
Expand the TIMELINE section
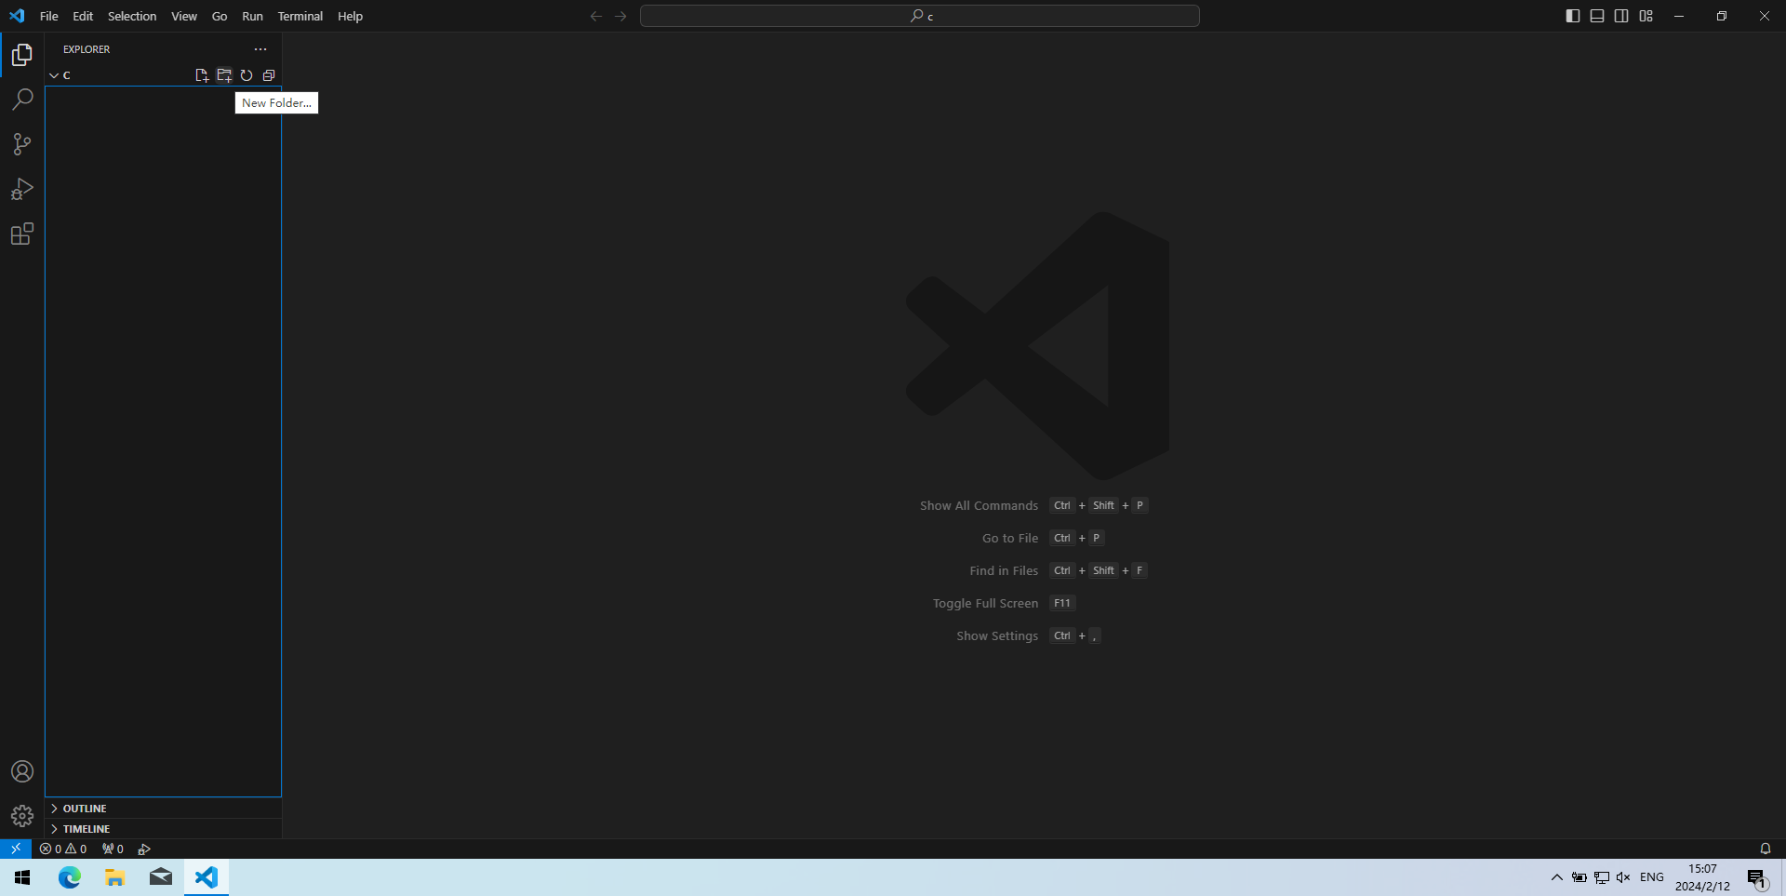[164, 829]
